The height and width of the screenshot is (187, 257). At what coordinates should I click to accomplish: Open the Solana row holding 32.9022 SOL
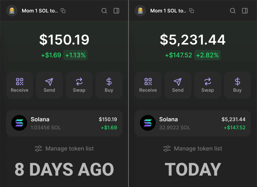[193, 123]
